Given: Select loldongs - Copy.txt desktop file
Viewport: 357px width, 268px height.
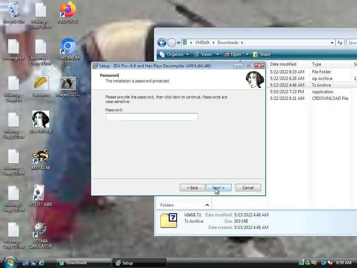Looking at the screenshot, I should point(14,89).
